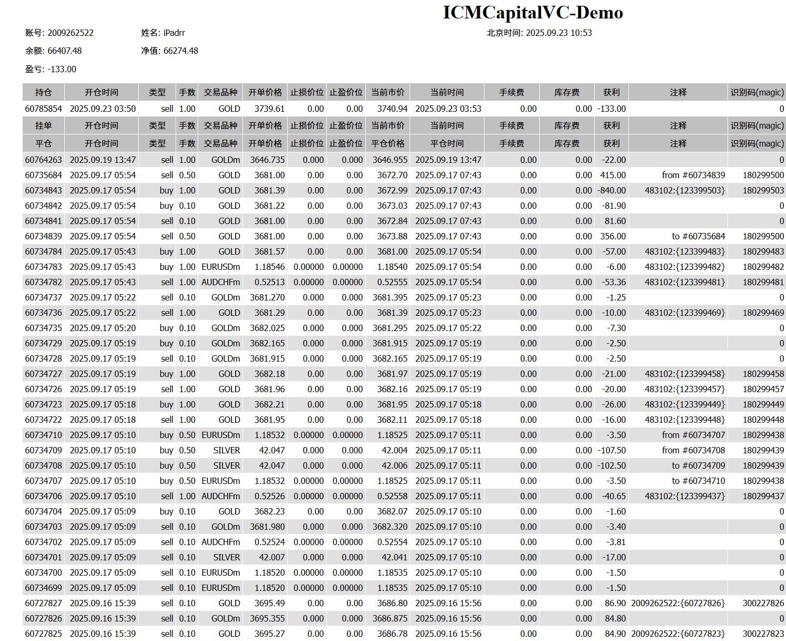Select open position order 60785854
Viewport: 786px width, 641px height.
point(43,109)
